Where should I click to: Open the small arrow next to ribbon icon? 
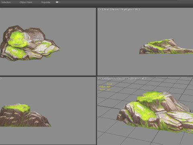(x=60, y=2)
